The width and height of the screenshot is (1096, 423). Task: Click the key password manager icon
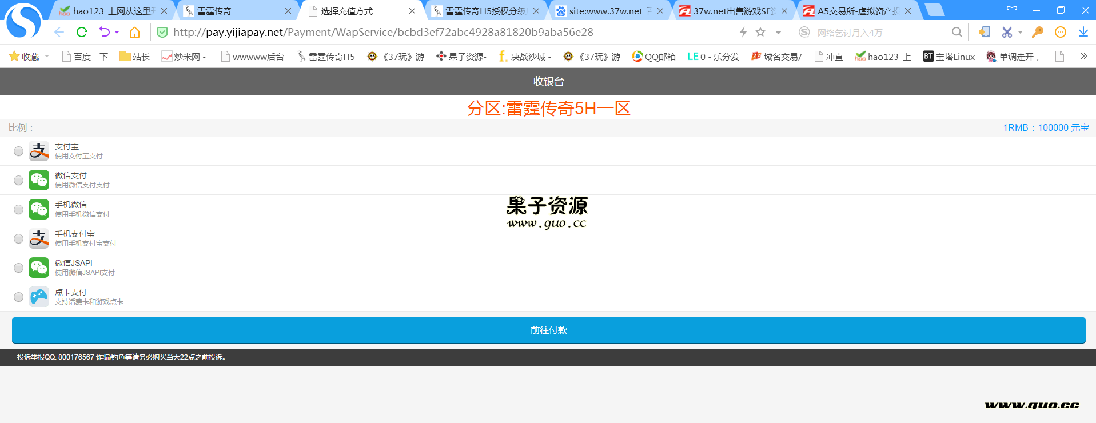tap(1037, 32)
